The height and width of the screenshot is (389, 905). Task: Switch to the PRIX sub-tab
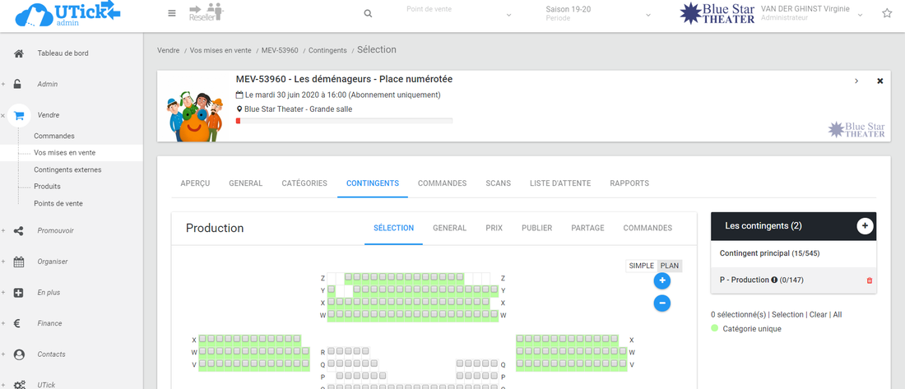[494, 228]
